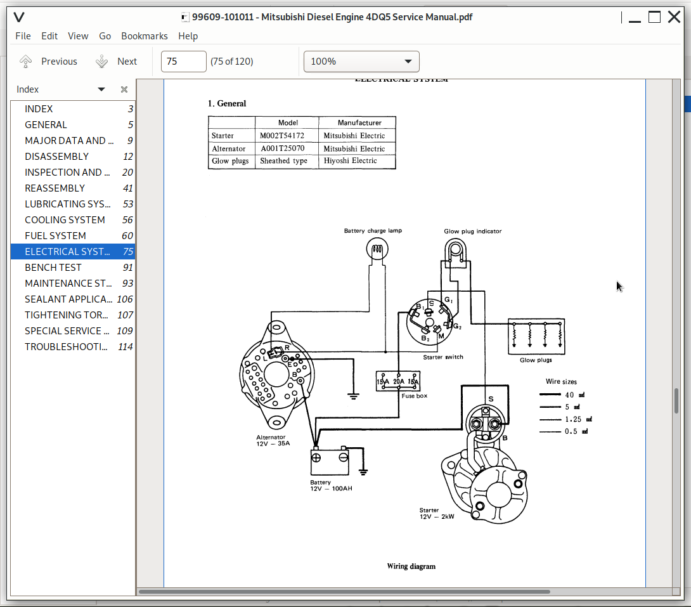Click the V application logo icon

pos(18,17)
